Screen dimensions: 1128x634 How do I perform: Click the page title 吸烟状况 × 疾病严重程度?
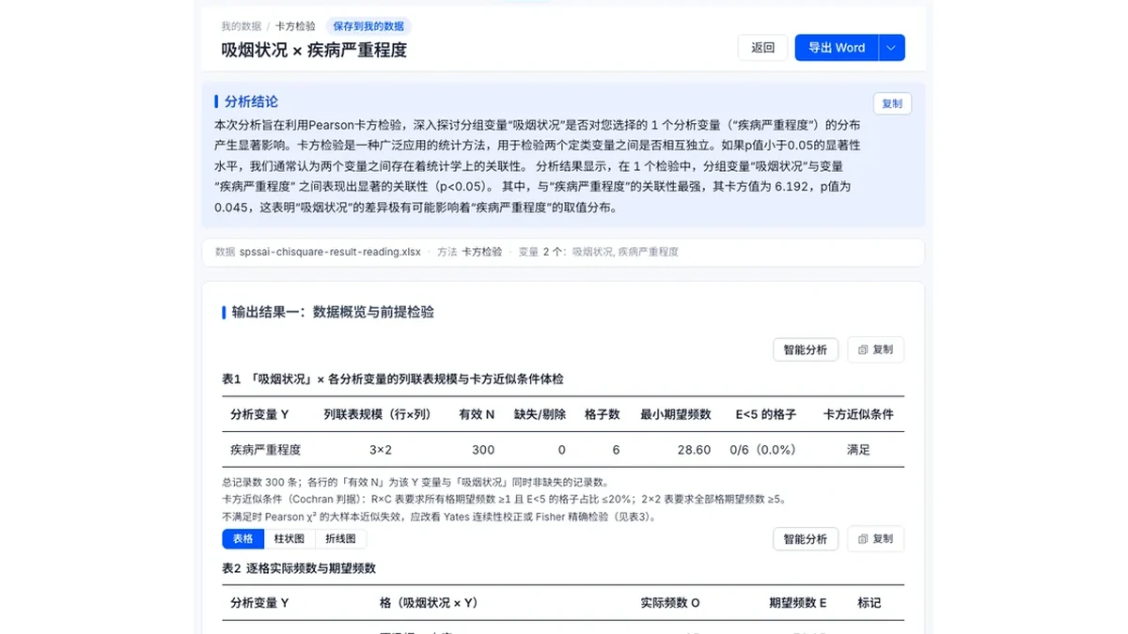click(314, 51)
